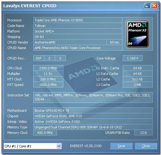This screenshot has width=161, height=155.
Task: Click the 65 nm process field
Action: click(114, 42)
